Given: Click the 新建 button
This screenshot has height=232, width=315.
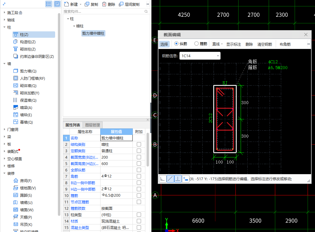Looking at the screenshot, I should point(71,4).
